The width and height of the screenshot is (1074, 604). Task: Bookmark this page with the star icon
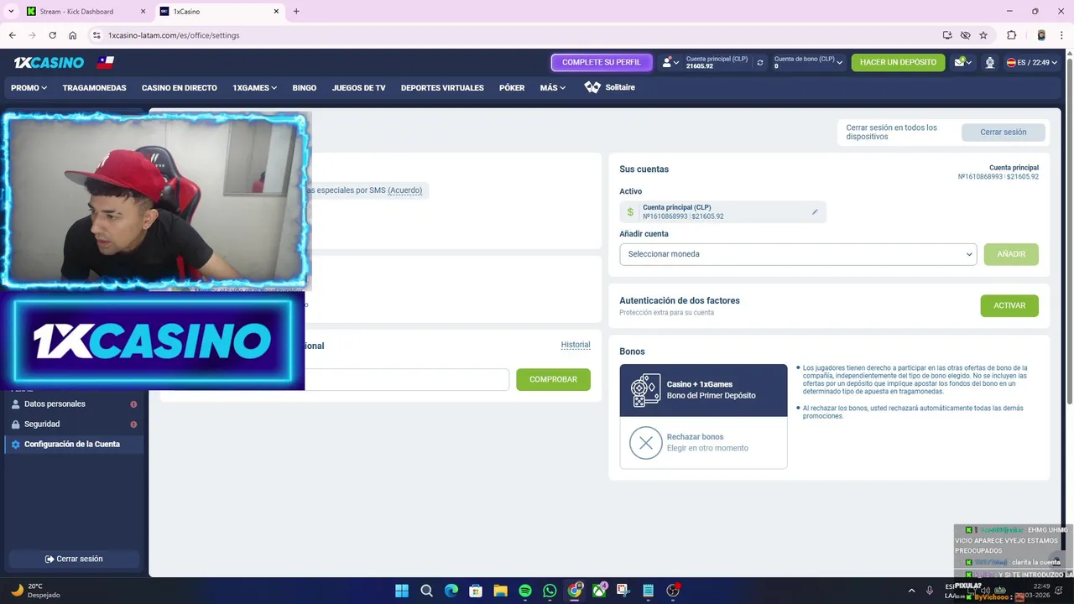[983, 35]
